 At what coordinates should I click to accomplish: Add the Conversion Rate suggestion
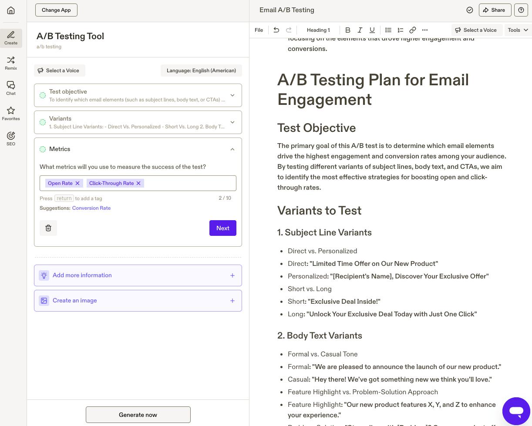(91, 208)
